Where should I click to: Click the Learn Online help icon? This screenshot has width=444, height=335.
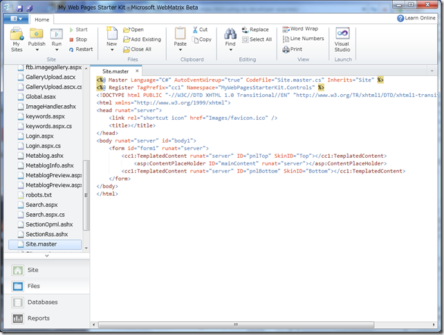click(x=400, y=18)
